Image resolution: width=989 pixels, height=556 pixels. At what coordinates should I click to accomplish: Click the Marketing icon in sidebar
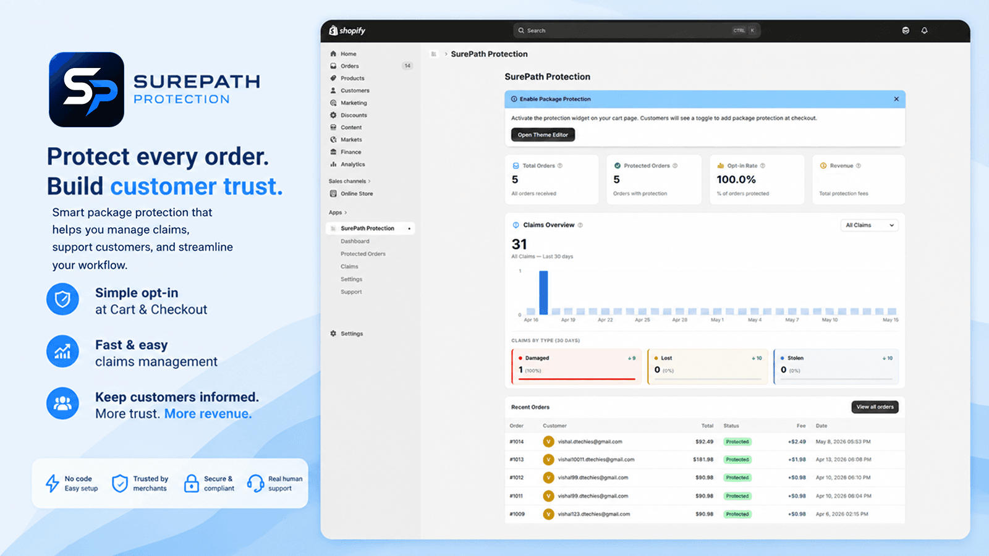point(333,103)
